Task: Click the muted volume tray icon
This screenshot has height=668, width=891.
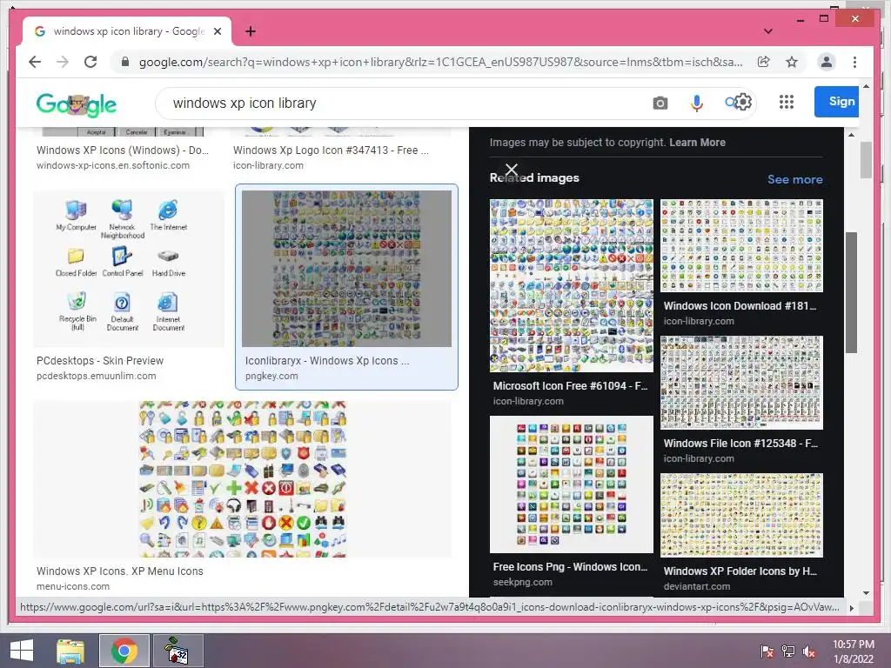Action: (809, 651)
